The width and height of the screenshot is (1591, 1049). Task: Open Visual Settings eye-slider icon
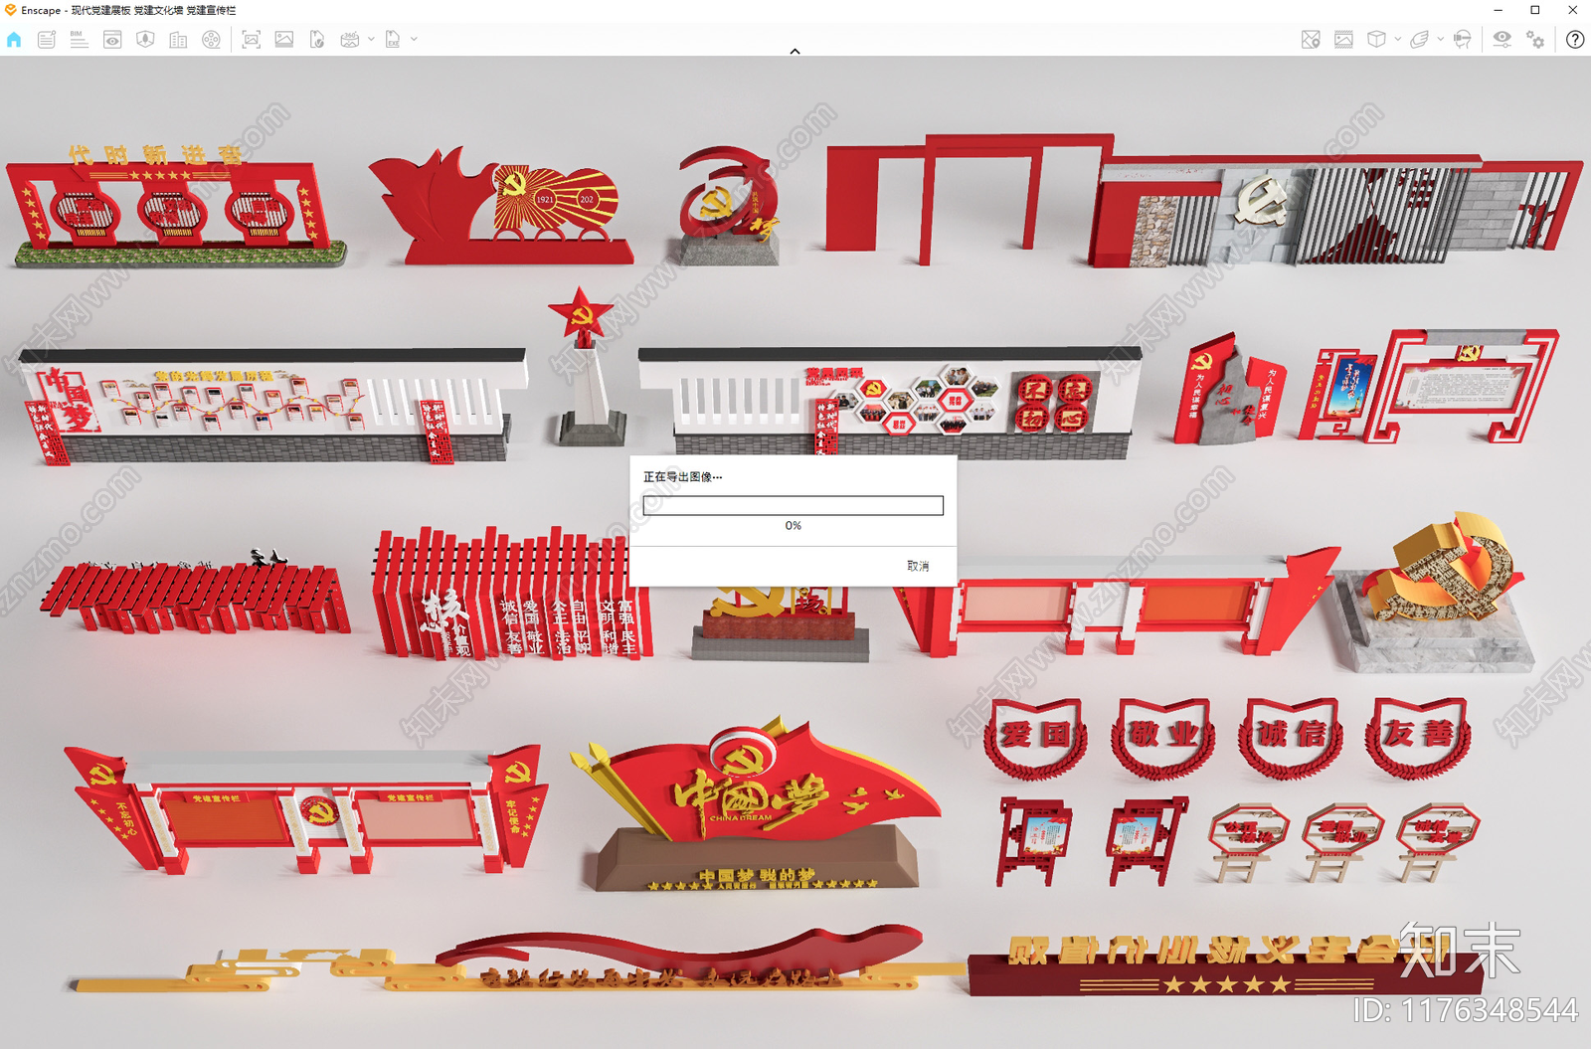(x=1503, y=40)
